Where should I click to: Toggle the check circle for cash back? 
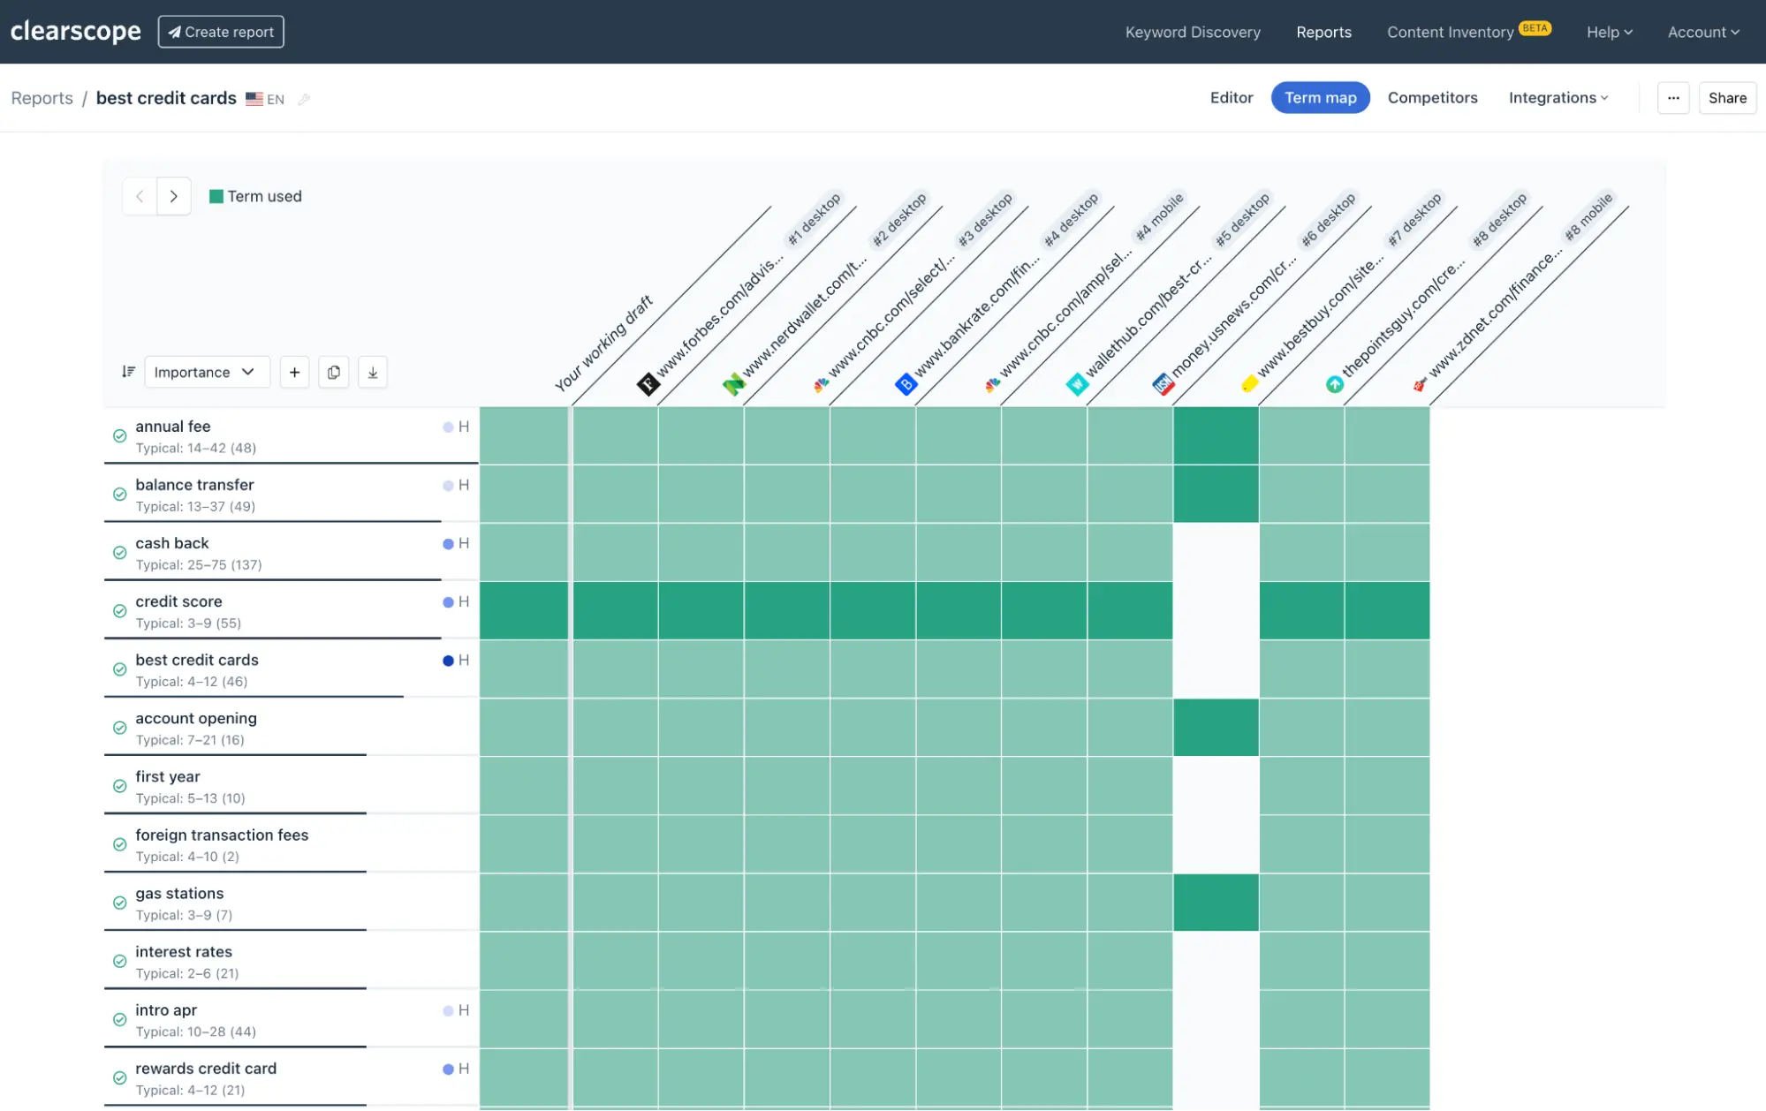pos(119,553)
